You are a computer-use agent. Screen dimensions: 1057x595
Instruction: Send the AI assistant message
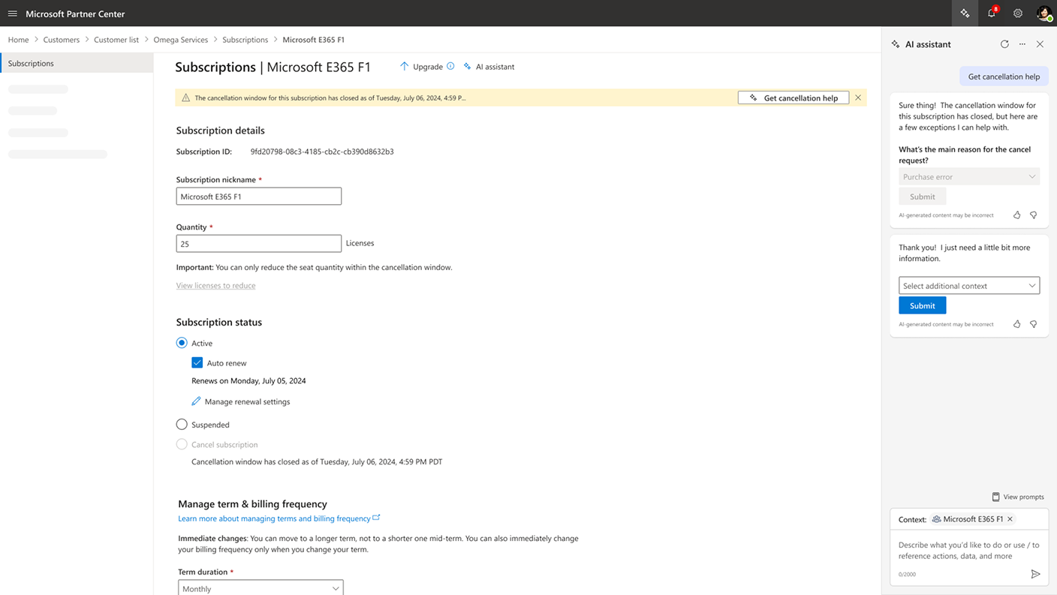point(1035,574)
